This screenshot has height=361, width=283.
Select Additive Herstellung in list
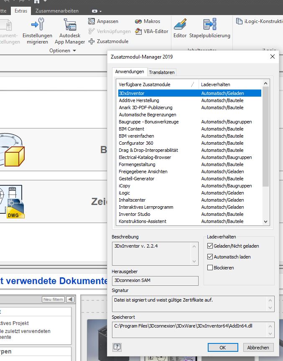(x=190, y=100)
